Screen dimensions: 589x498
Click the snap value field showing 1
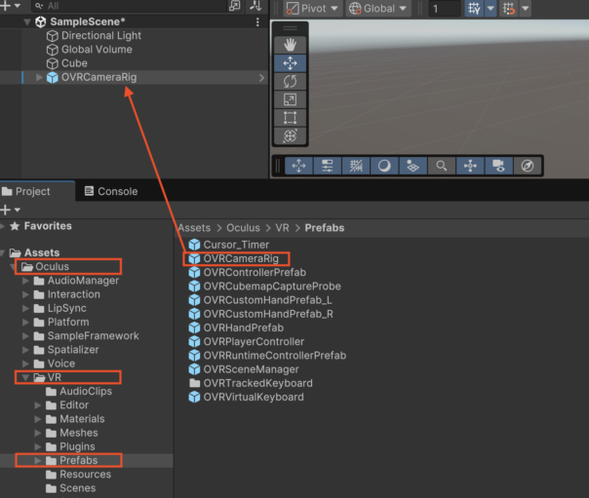[445, 8]
